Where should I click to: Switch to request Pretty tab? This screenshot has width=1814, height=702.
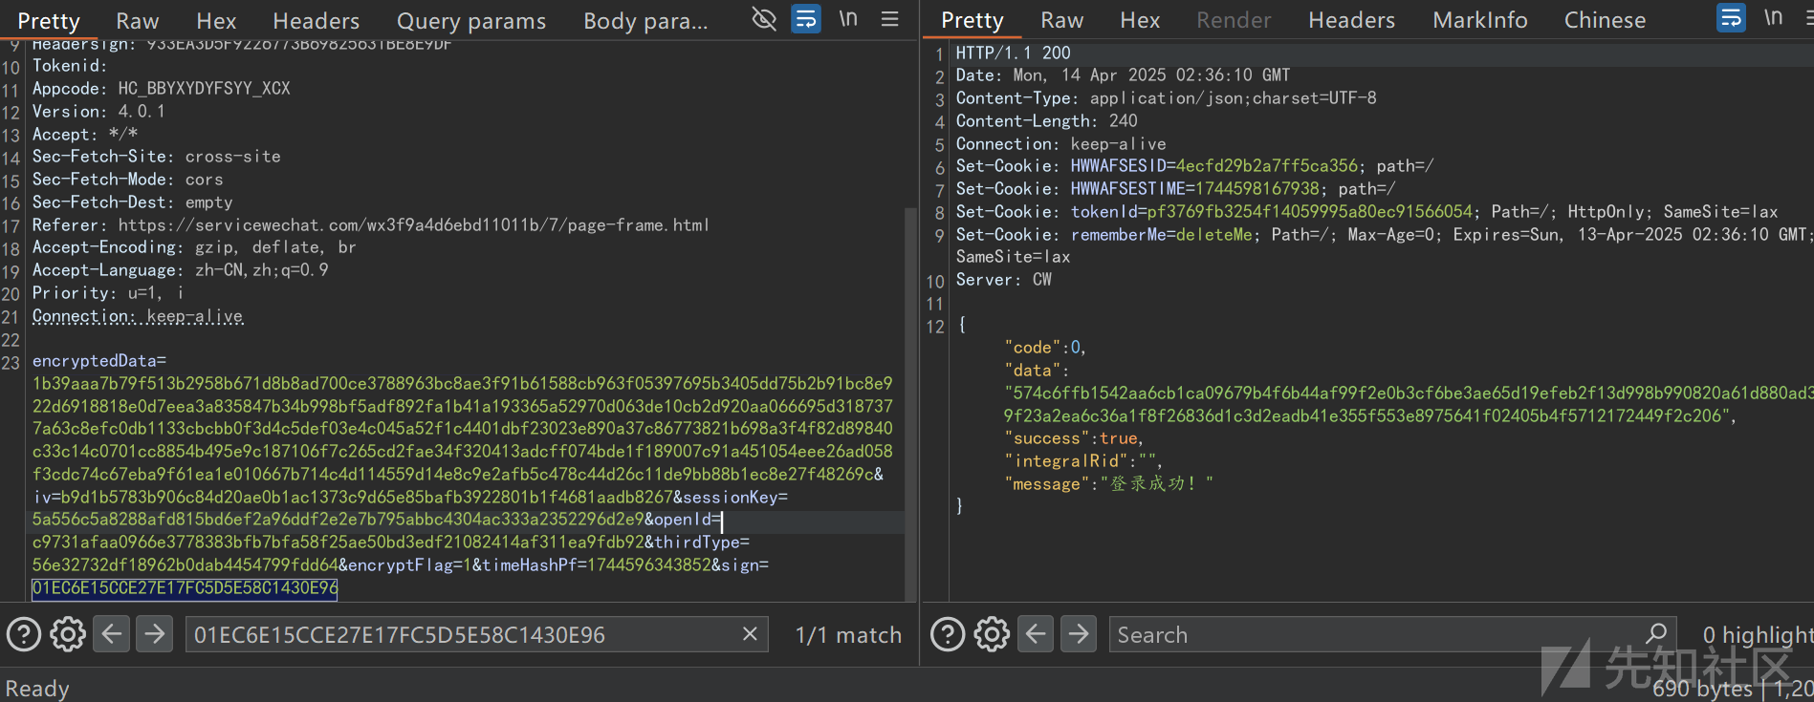click(49, 20)
